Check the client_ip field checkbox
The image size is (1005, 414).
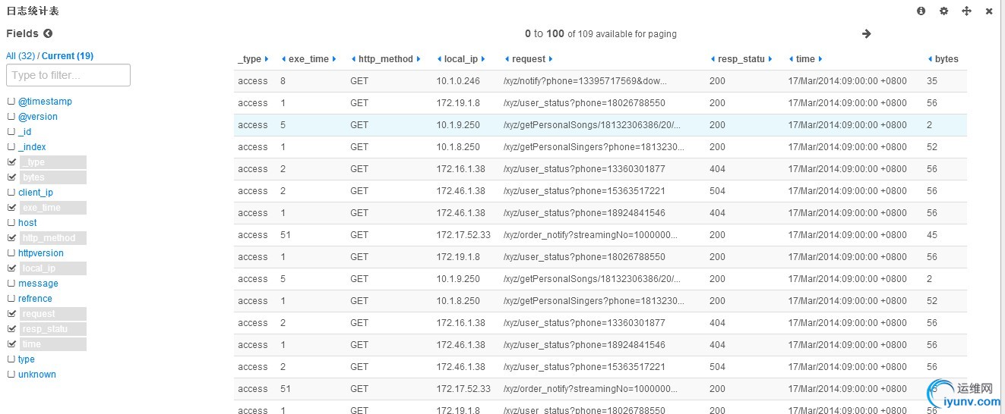11,193
